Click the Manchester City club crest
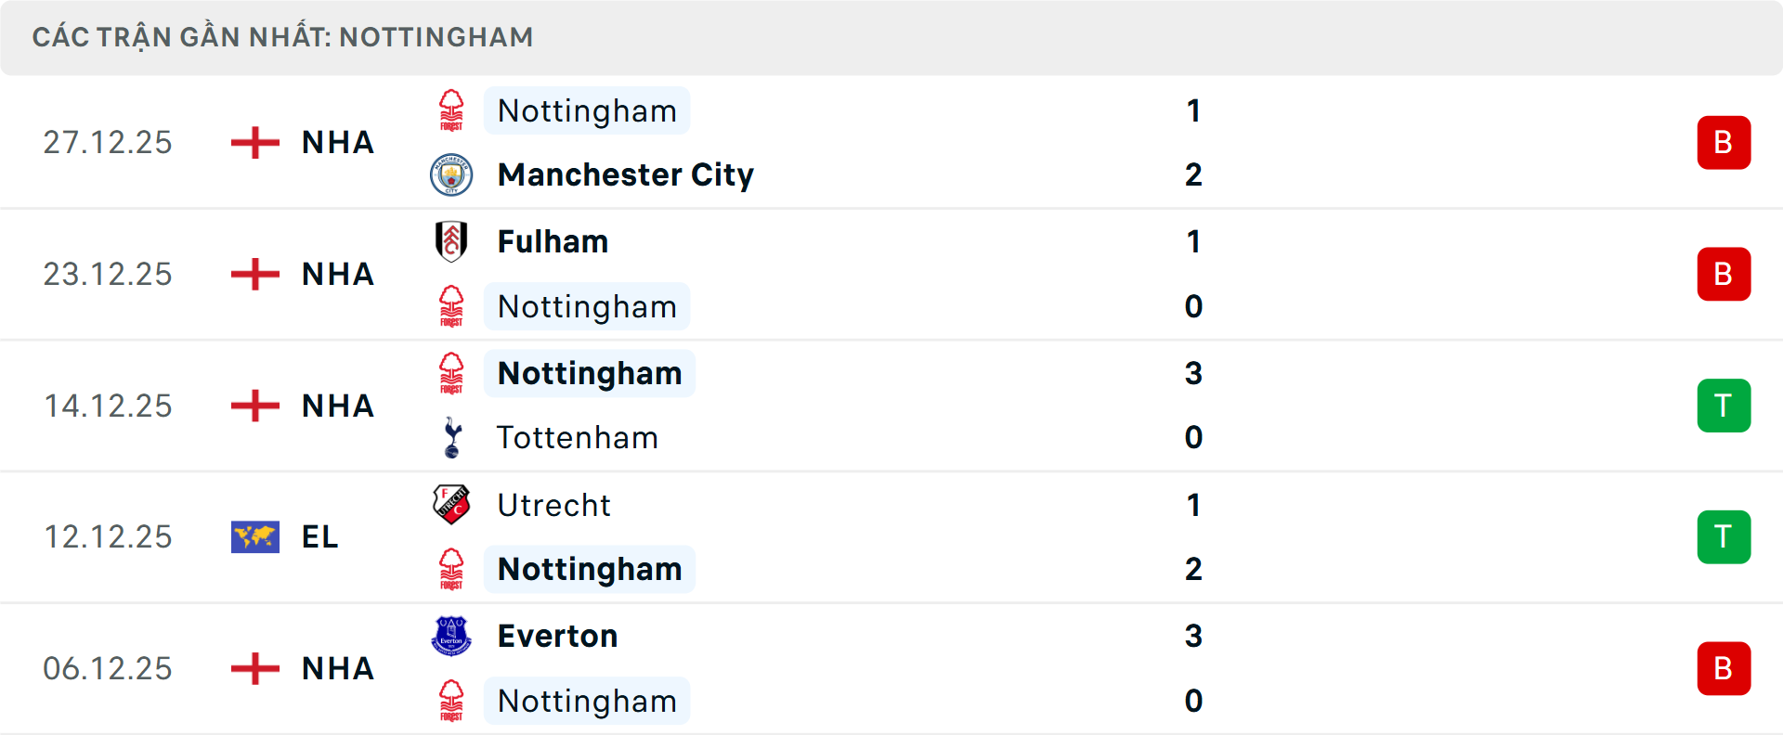This screenshot has width=1783, height=735. [451, 174]
